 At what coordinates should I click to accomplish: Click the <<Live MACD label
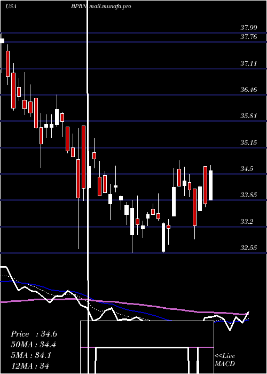[x=225, y=360]
